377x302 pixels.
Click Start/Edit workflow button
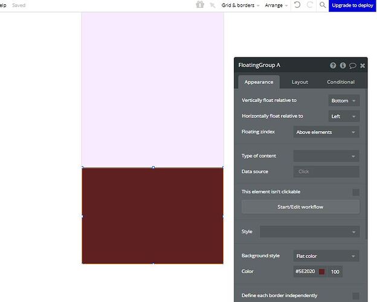pyautogui.click(x=300, y=207)
